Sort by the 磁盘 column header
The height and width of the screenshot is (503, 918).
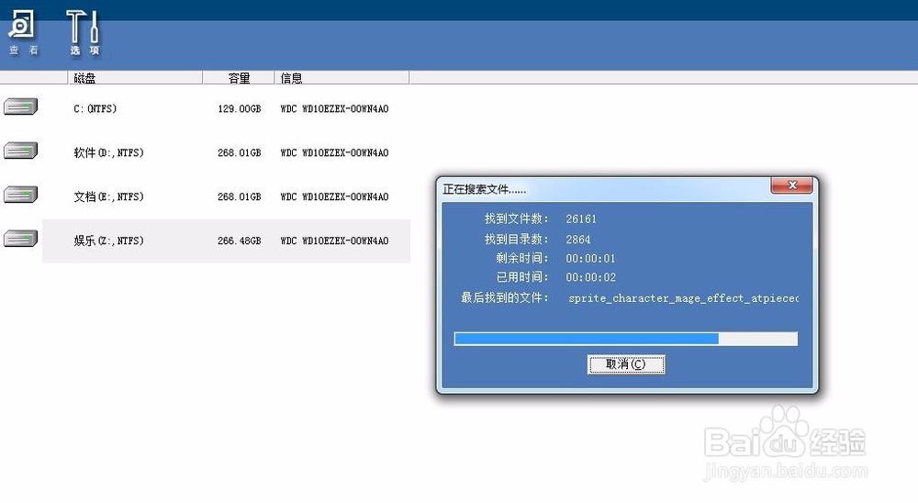coord(135,78)
